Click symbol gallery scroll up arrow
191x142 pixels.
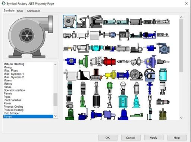click(181, 17)
